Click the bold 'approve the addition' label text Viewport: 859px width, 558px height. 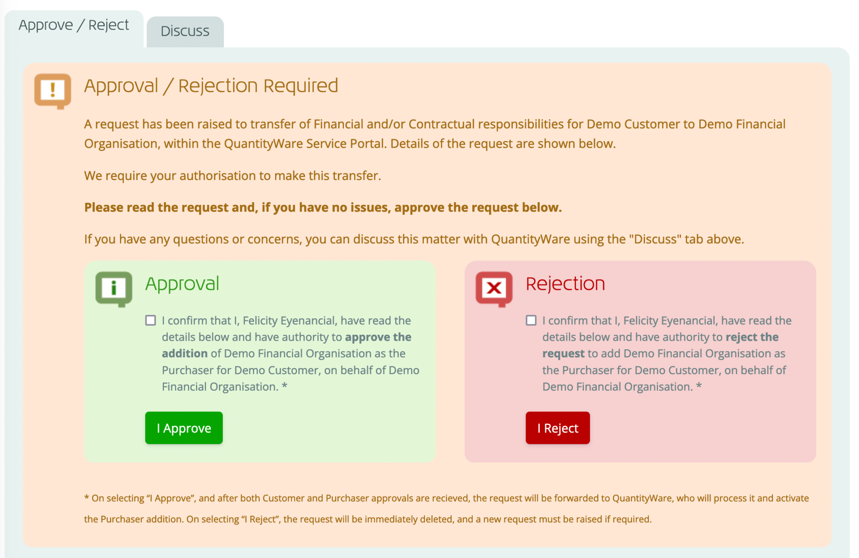(x=377, y=337)
